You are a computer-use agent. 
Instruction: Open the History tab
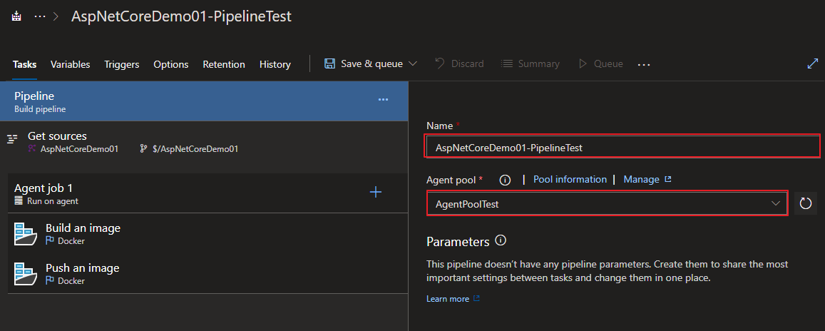[x=275, y=64]
